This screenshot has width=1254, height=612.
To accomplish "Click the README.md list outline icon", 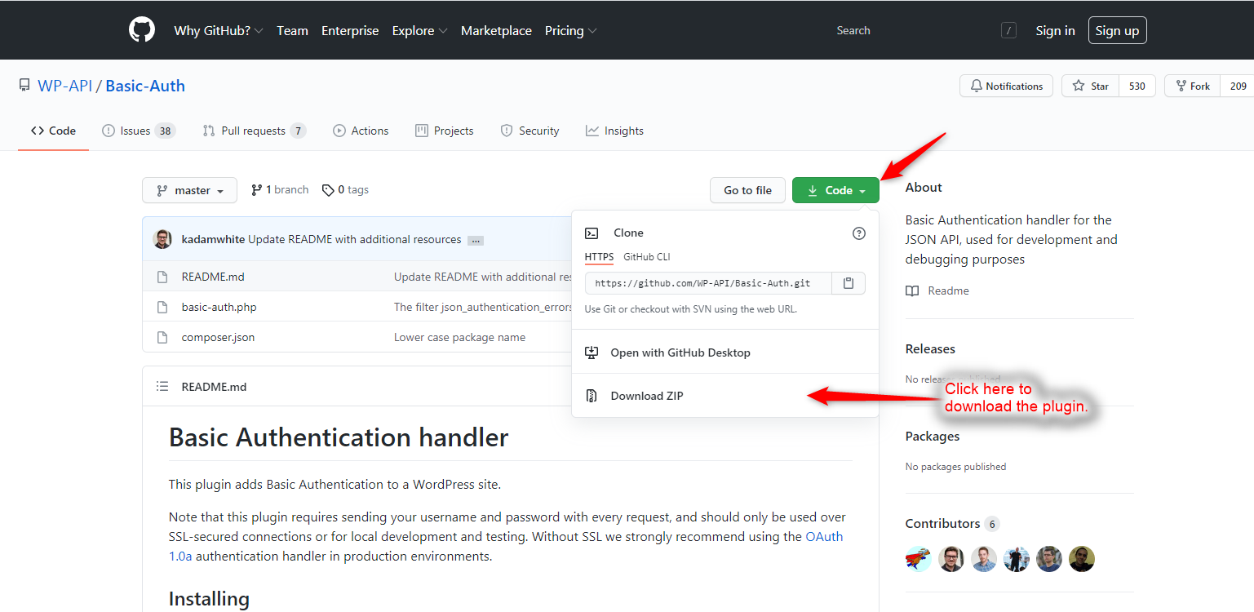I will tap(162, 387).
